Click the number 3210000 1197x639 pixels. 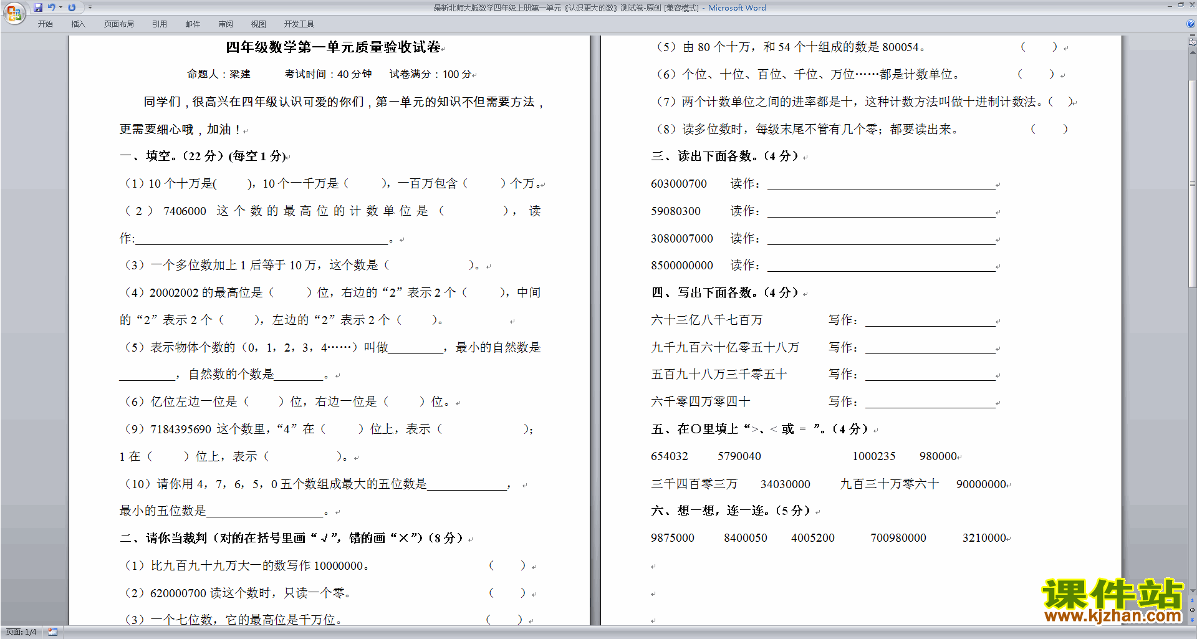984,539
